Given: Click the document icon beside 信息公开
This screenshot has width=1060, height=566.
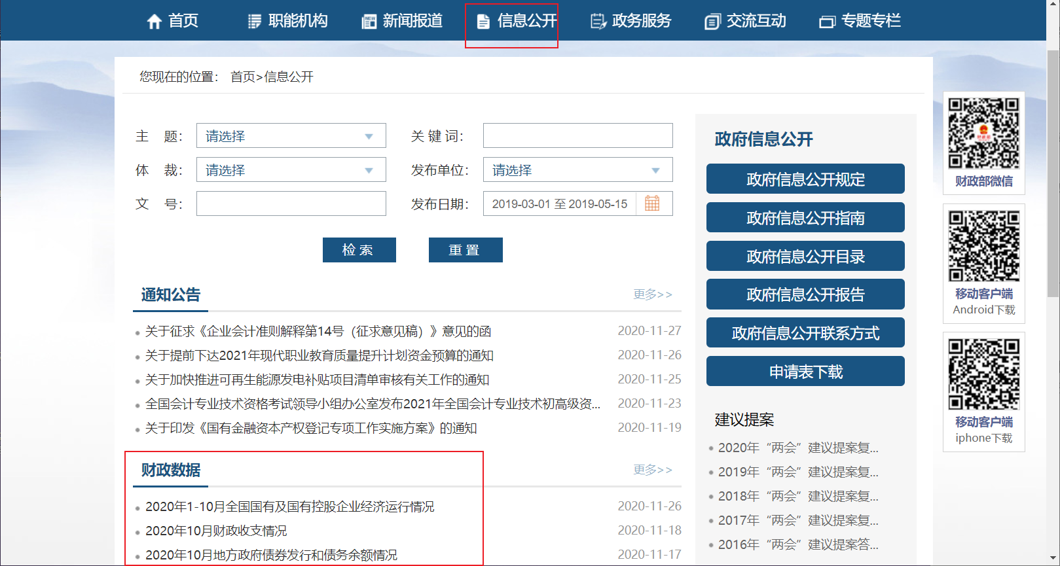Looking at the screenshot, I should 483,22.
